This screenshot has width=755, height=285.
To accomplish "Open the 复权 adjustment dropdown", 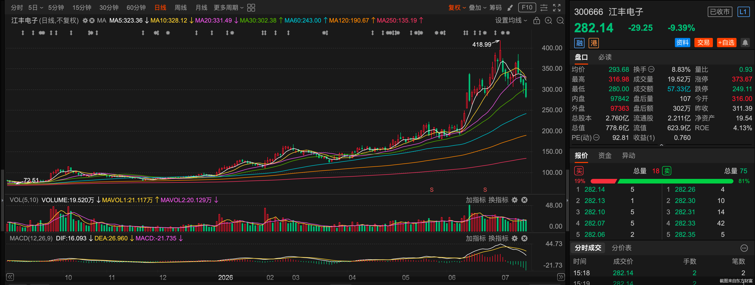I will 457,8.
